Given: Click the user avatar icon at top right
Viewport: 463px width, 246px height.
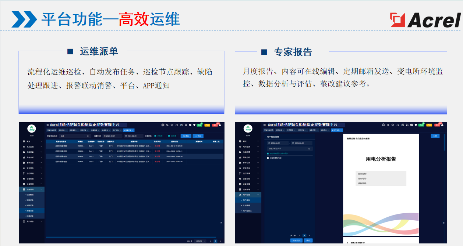Looking at the screenshot, I should tap(220, 125).
